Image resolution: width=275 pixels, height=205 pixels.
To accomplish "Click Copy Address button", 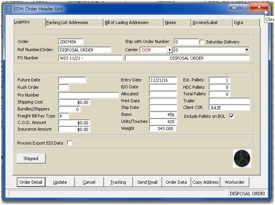I will 205,182.
